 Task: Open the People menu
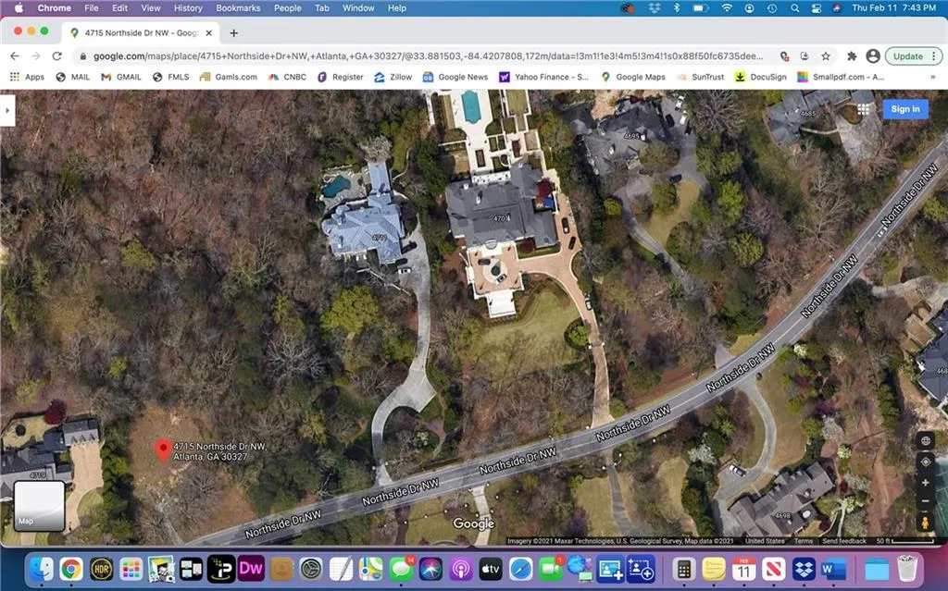288,7
